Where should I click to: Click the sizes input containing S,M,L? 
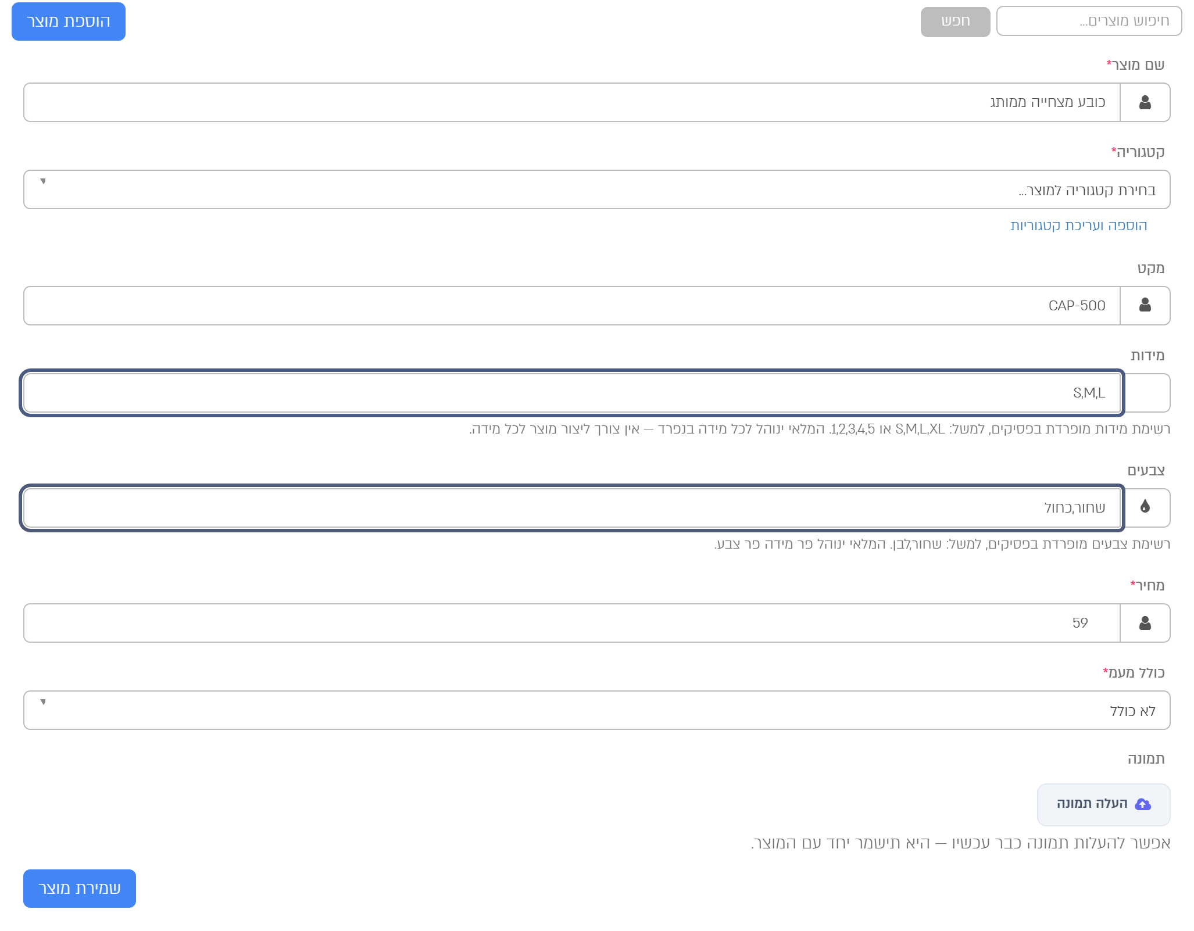point(572,393)
